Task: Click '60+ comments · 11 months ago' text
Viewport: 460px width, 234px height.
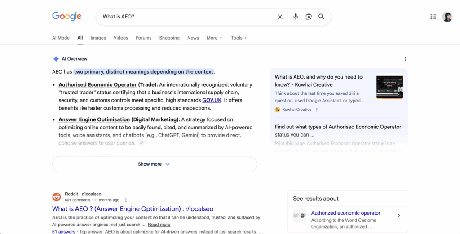Action: tap(92, 200)
